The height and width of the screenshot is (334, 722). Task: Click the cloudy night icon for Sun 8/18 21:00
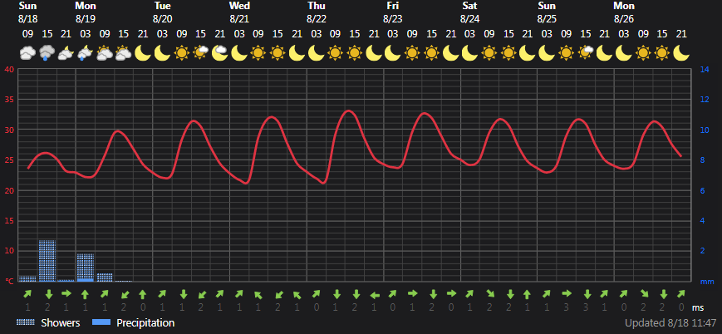[66, 53]
